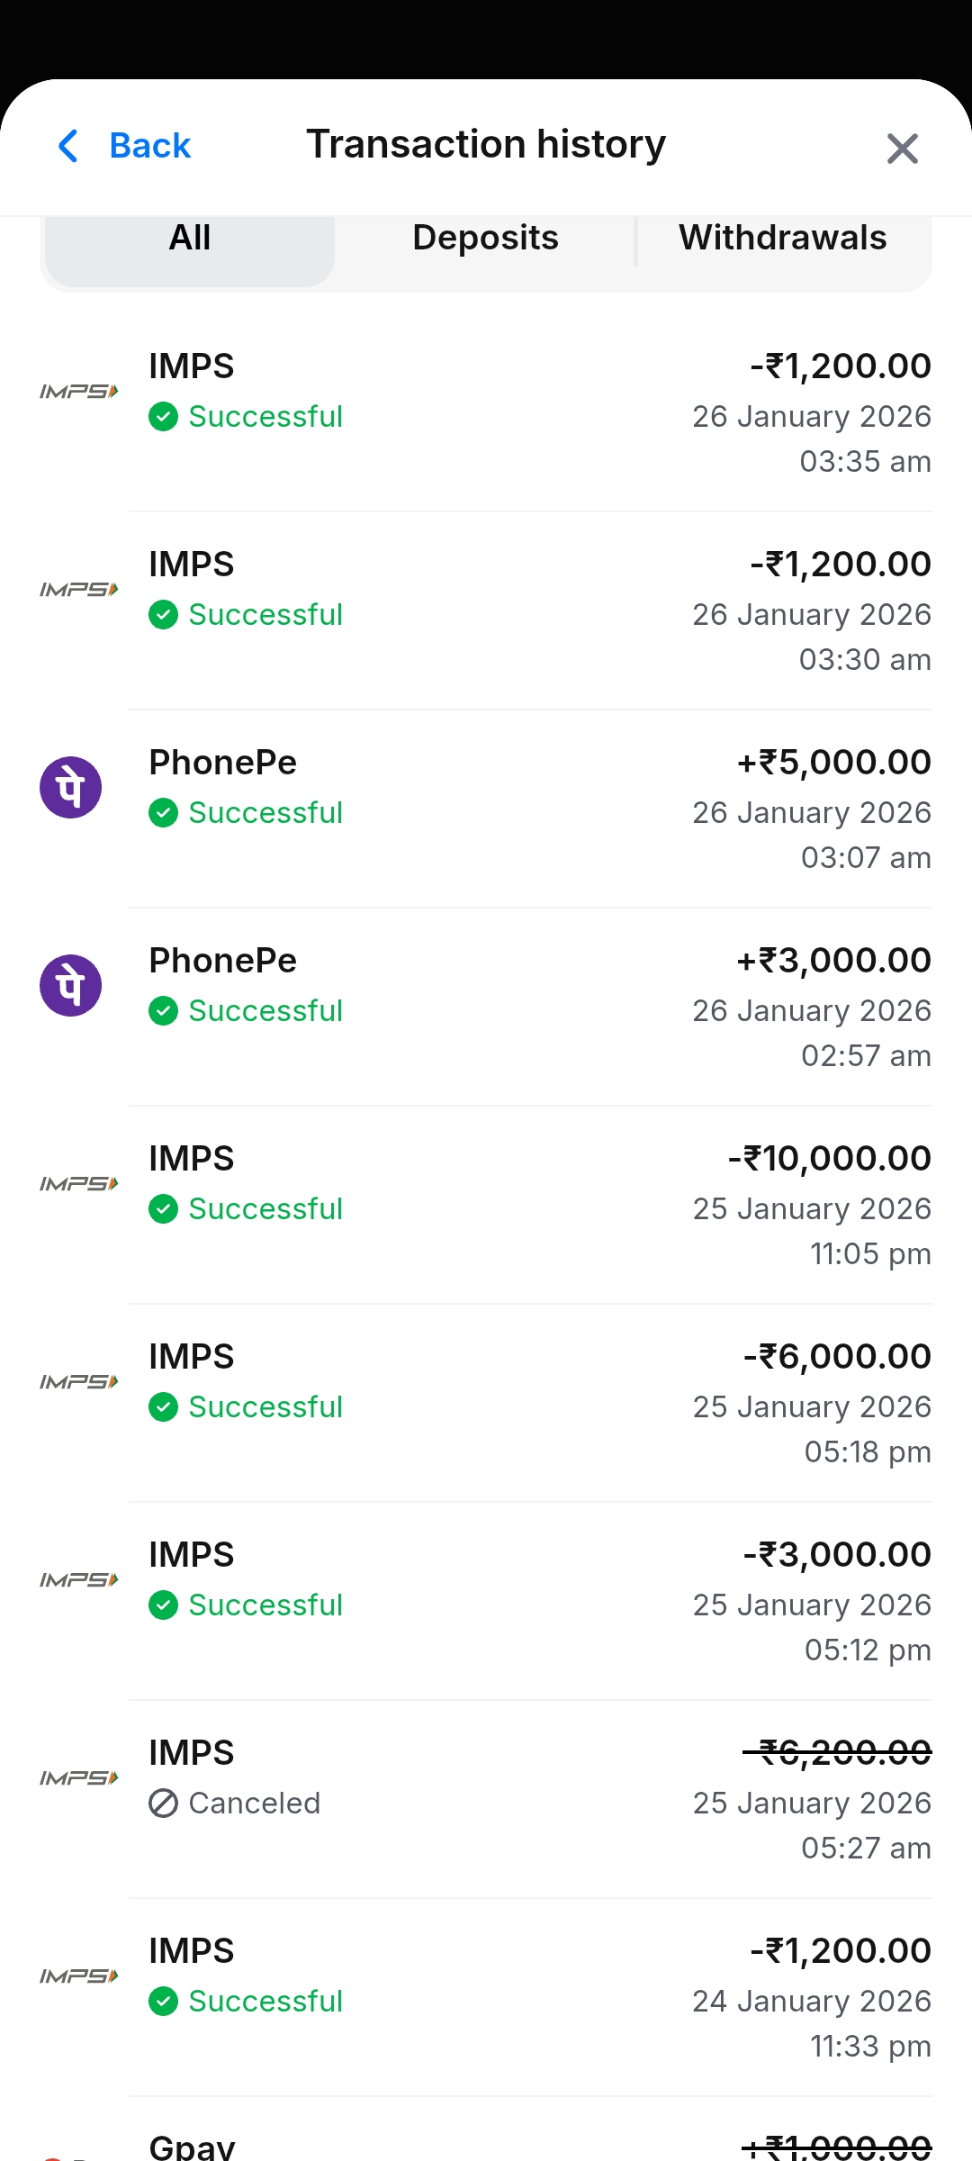Select the struck-through ₹6,200.00 amount
Image resolution: width=972 pixels, height=2161 pixels.
tap(837, 1753)
